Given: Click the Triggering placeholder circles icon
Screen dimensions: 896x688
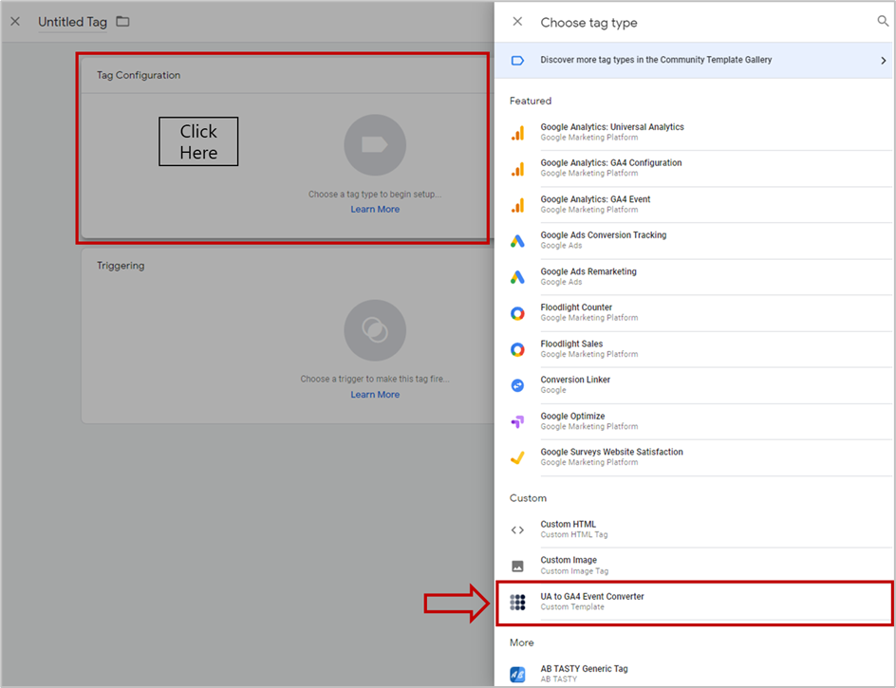Looking at the screenshot, I should (375, 330).
